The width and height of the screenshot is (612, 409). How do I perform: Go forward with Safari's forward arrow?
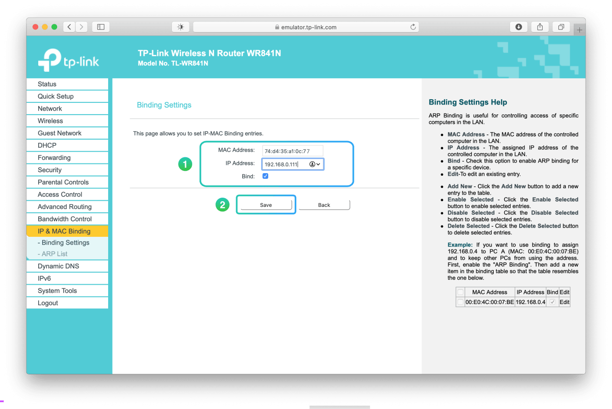81,27
